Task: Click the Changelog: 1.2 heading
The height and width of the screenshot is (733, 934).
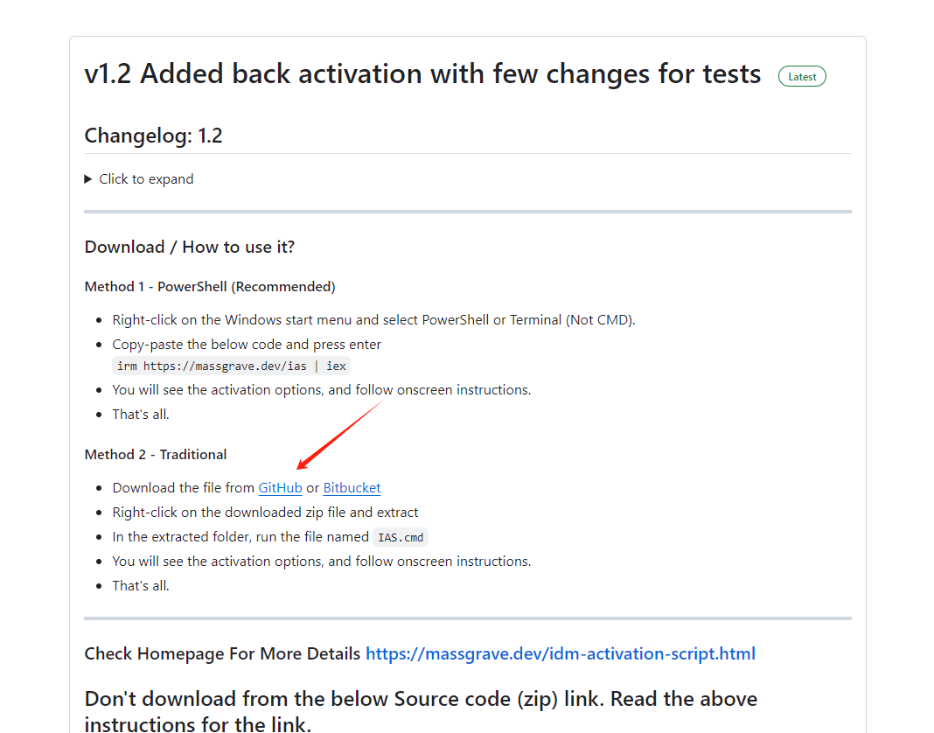Action: tap(153, 136)
